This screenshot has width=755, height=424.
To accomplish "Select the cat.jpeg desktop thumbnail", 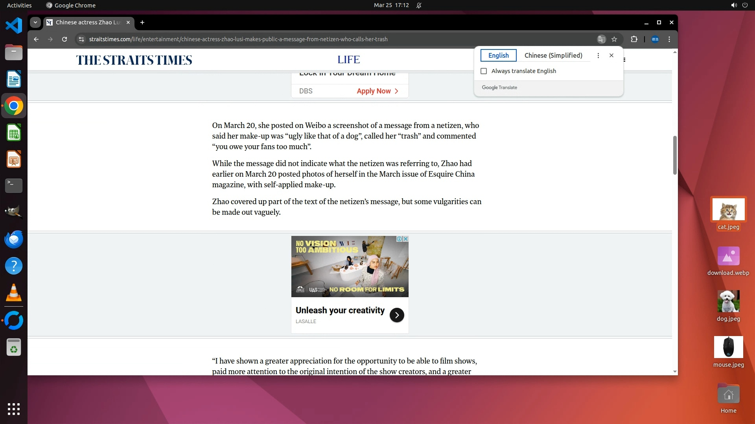I will point(728,210).
